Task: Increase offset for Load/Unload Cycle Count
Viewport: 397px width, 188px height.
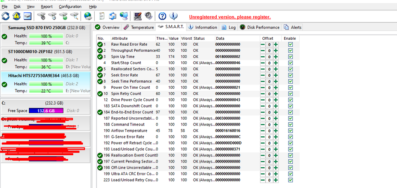Action: 276,149
